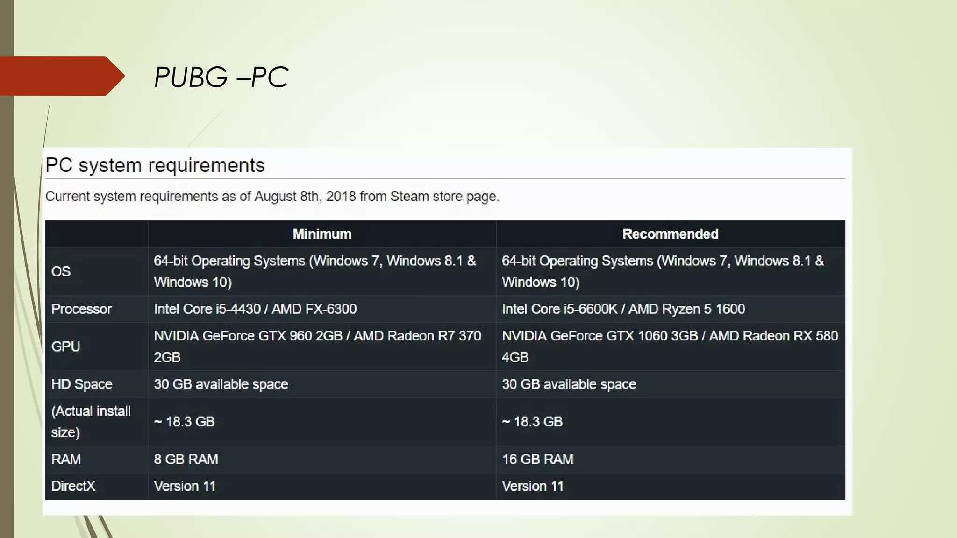
Task: Select the Intel Core i5-4430 minimum processor cell
Action: coord(255,309)
